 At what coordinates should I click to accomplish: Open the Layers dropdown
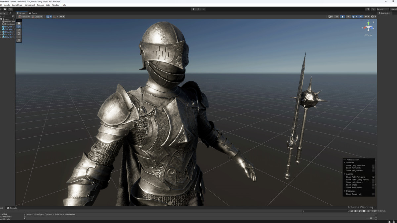[x=383, y=9]
